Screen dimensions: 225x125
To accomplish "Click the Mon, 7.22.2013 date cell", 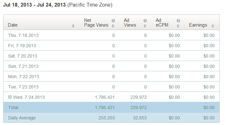I will pyautogui.click(x=23, y=77).
